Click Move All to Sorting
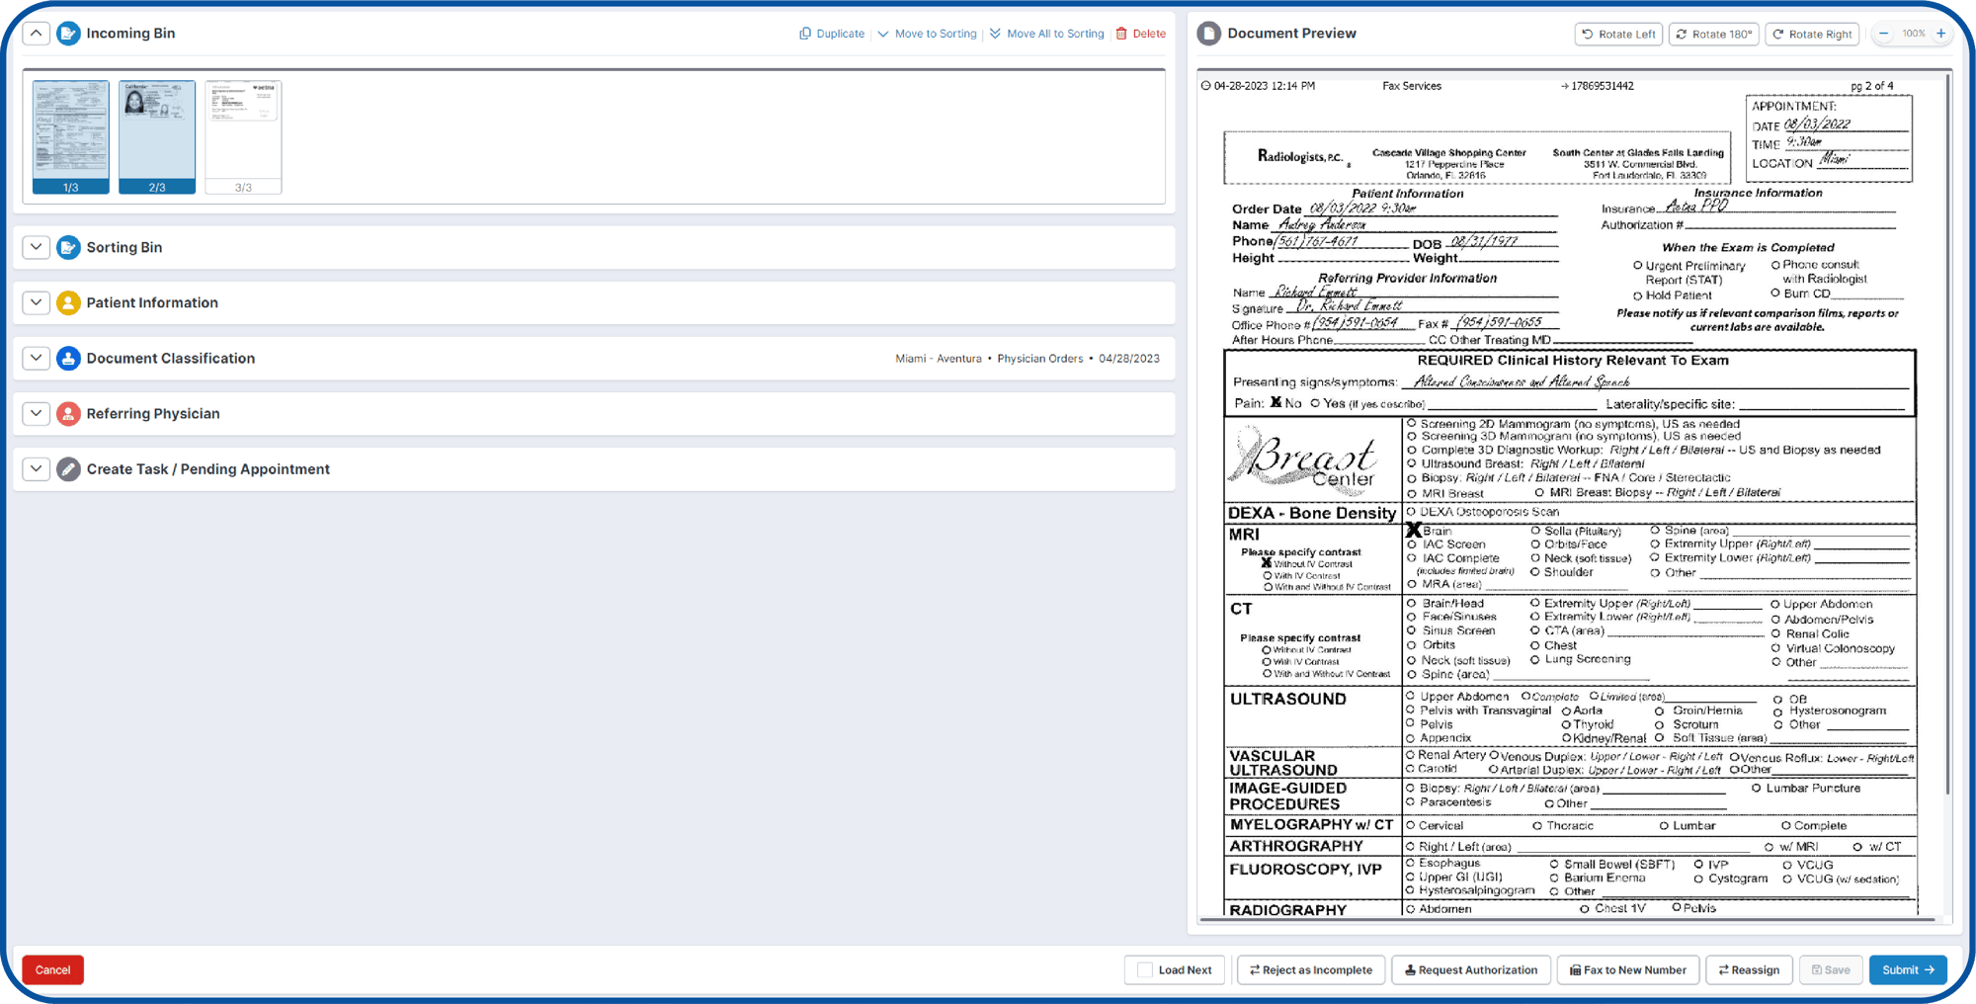Viewport: 1976px width, 1004px height. click(1046, 34)
